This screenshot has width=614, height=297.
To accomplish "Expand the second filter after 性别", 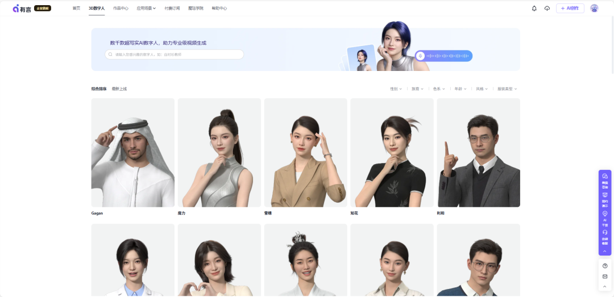I will pyautogui.click(x=417, y=89).
